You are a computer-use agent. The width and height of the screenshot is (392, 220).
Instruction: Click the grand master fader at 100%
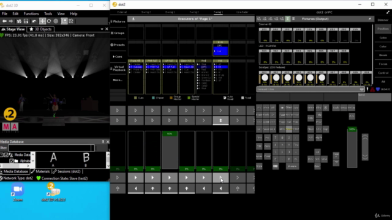352,147
